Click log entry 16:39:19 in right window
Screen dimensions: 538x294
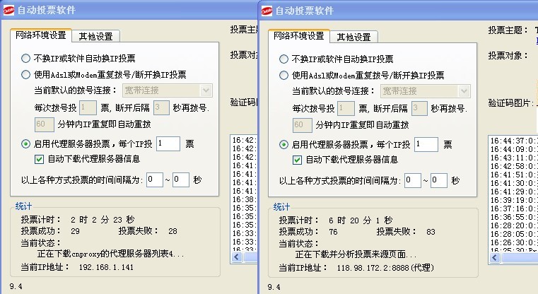coord(514,200)
